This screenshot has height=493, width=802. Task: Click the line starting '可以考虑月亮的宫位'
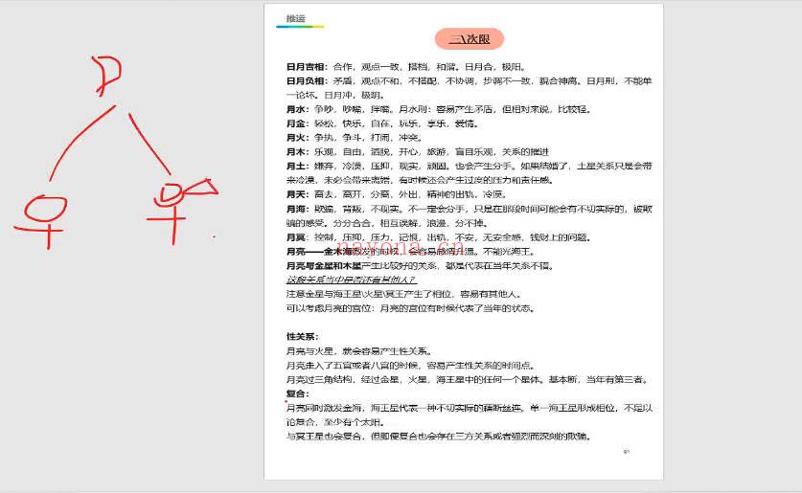[410, 308]
